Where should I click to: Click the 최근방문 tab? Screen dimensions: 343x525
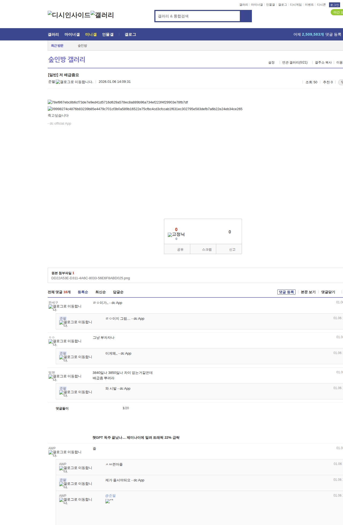57,46
